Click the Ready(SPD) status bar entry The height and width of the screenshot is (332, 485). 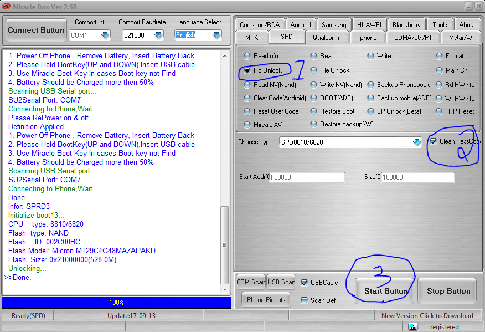point(28,316)
